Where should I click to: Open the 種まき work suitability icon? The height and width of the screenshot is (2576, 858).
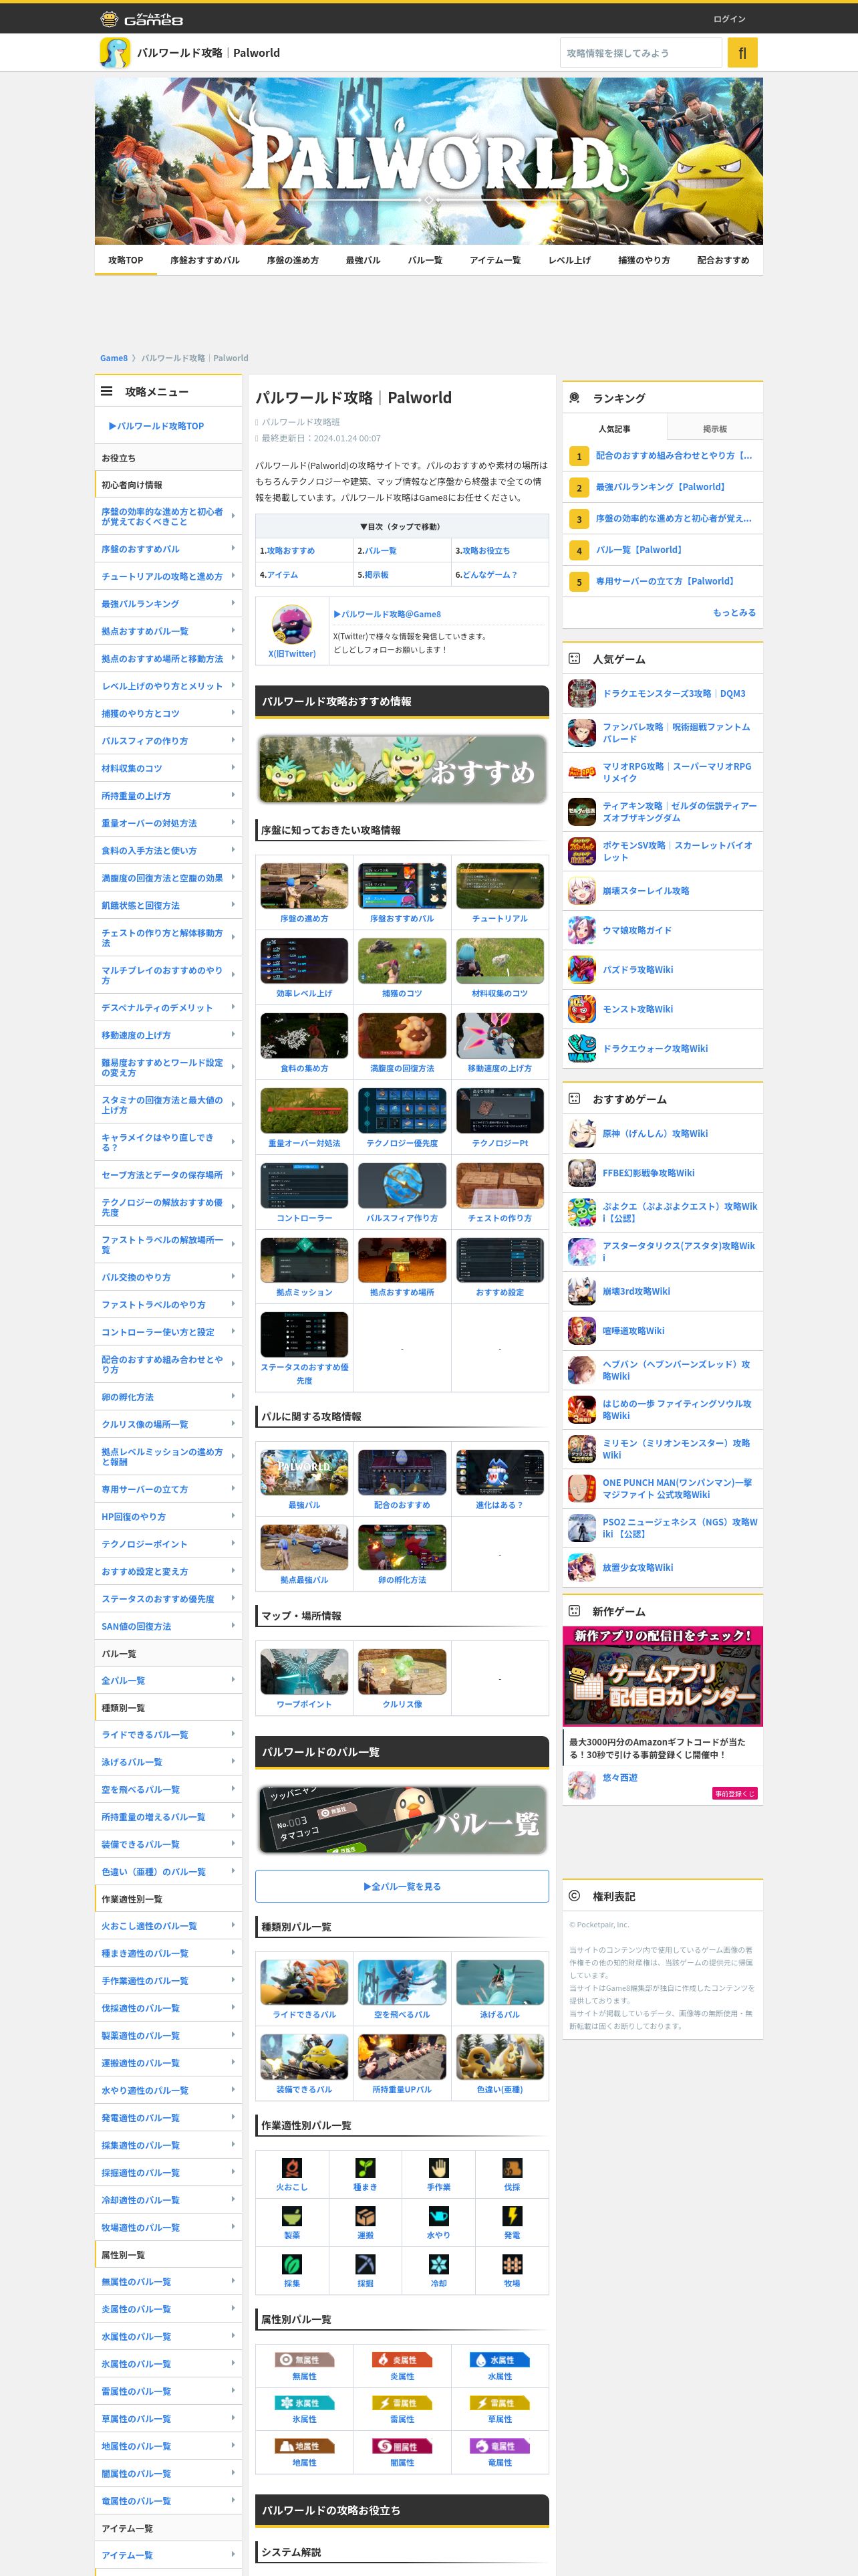click(366, 2168)
